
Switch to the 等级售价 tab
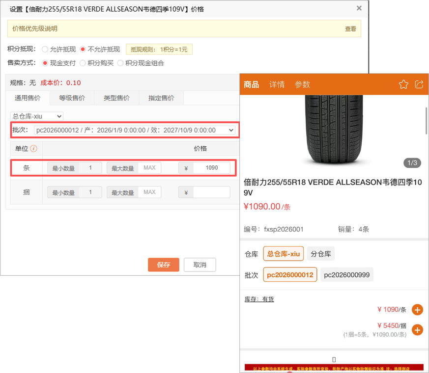click(72, 98)
